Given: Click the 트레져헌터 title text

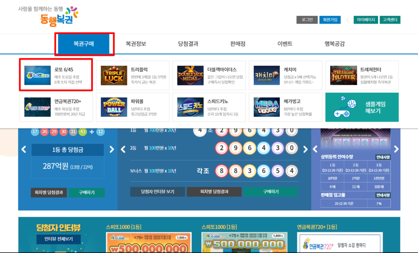Looking at the screenshot, I should pyautogui.click(x=371, y=70).
